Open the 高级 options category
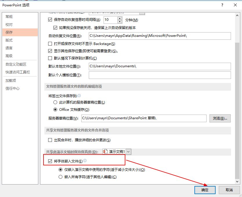 [9, 56]
